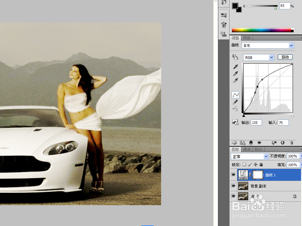The image size is (302, 226).
Task: Open the Adjustments panel flyout menu
Action: [301, 38]
